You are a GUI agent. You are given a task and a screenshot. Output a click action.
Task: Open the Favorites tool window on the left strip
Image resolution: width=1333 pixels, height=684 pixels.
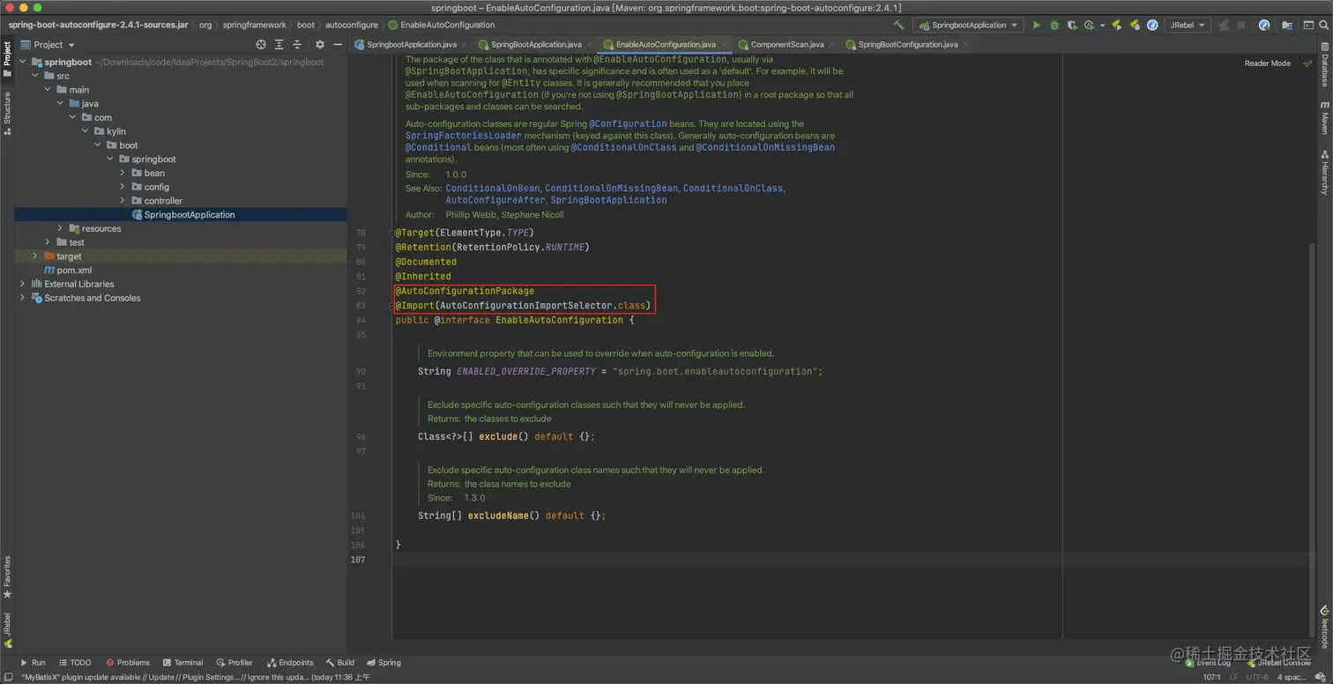tap(7, 576)
